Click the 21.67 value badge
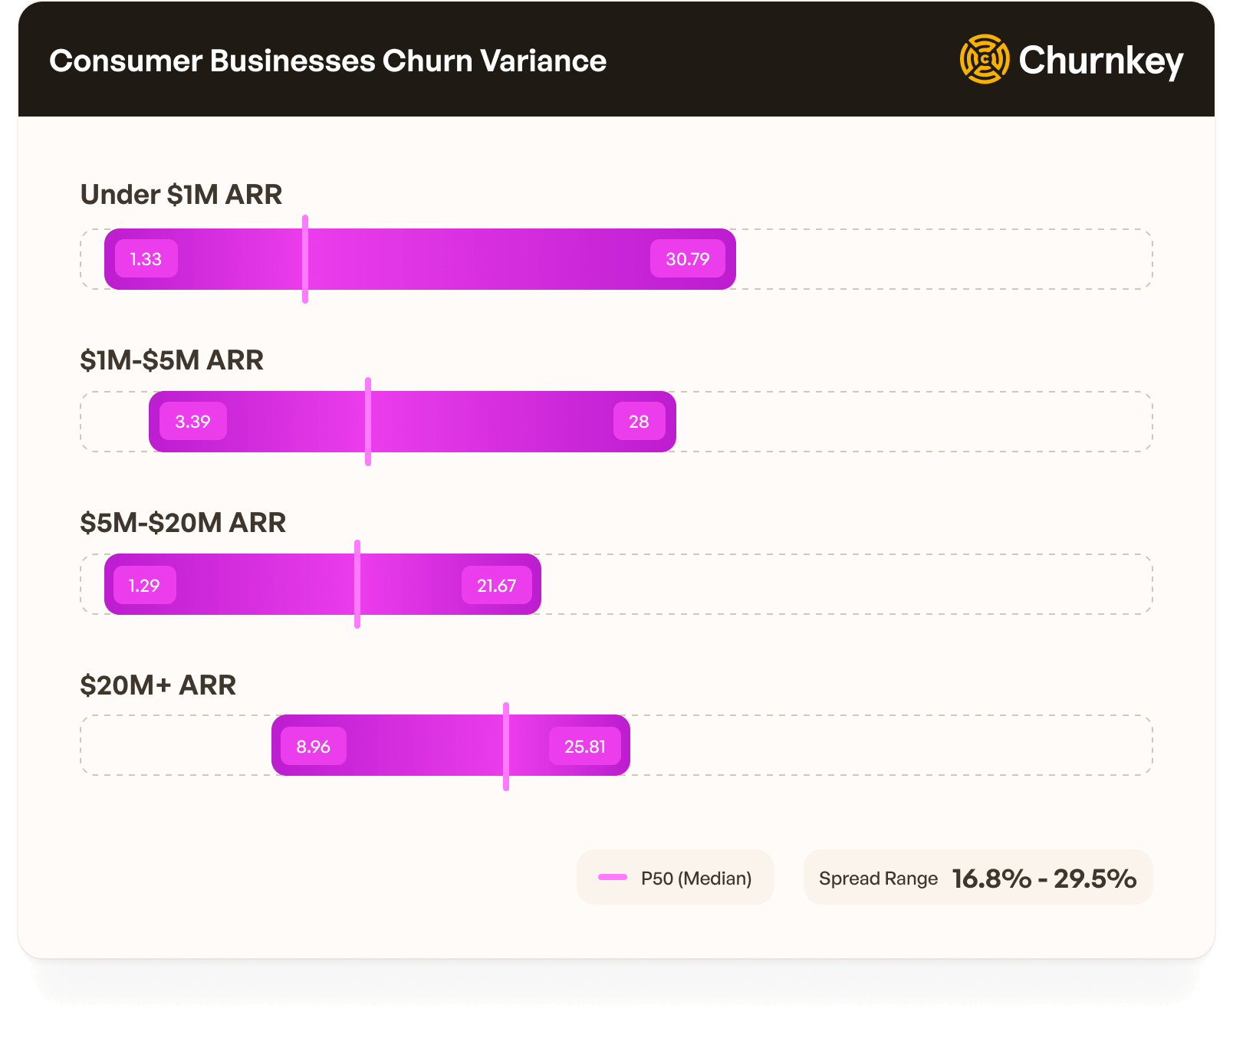Screen dimensions: 1233x1038 click(496, 586)
